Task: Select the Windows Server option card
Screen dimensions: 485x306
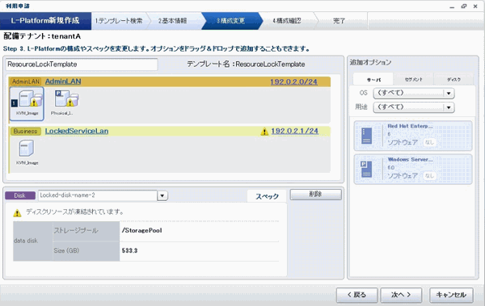Action: pyautogui.click(x=413, y=169)
